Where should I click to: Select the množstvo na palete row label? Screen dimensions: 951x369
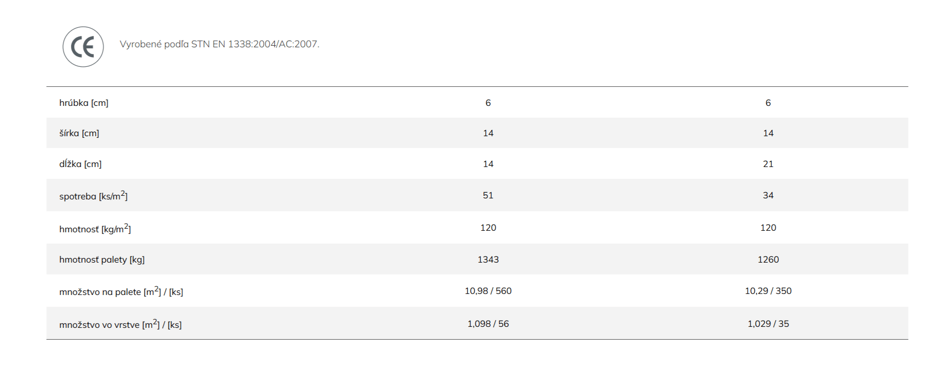click(x=121, y=291)
